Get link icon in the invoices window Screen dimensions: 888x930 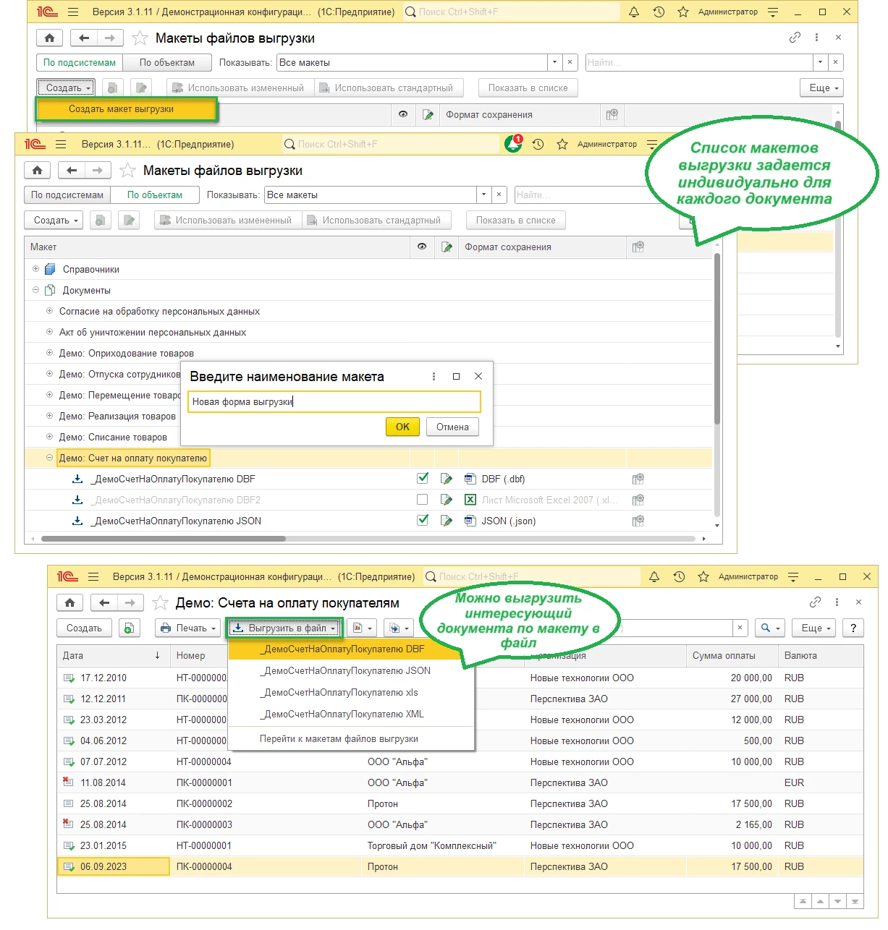point(815,602)
